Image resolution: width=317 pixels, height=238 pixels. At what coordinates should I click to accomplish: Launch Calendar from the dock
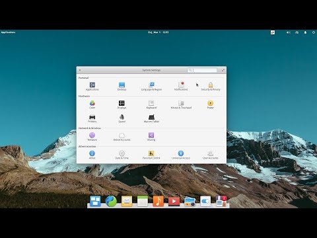coord(143,201)
